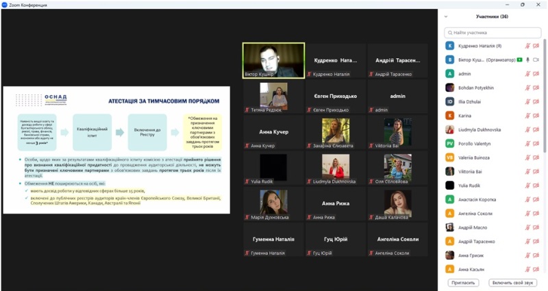Click the Zoom logo icon in the title bar

(5, 5)
